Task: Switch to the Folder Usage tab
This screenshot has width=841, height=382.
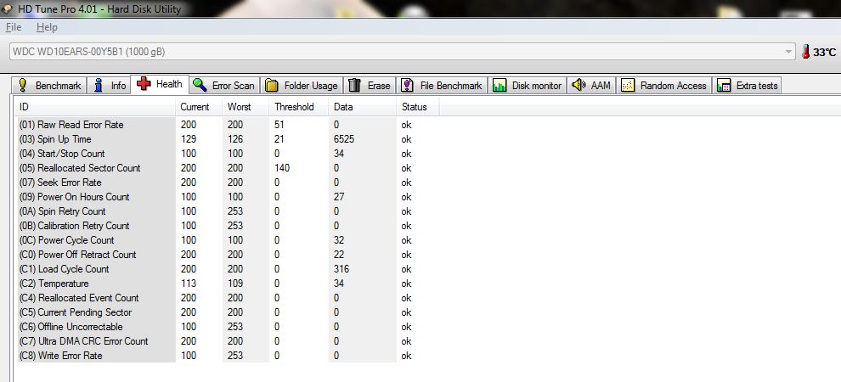Action: pos(302,85)
